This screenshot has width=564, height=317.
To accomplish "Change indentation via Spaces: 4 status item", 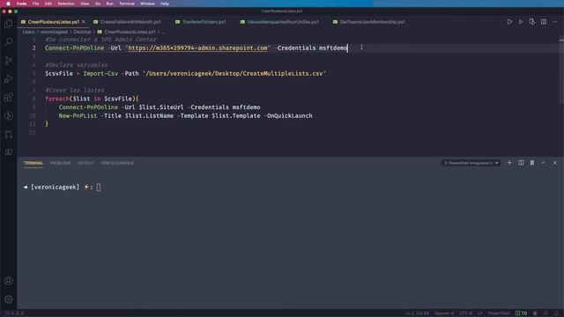I will click(x=444, y=313).
